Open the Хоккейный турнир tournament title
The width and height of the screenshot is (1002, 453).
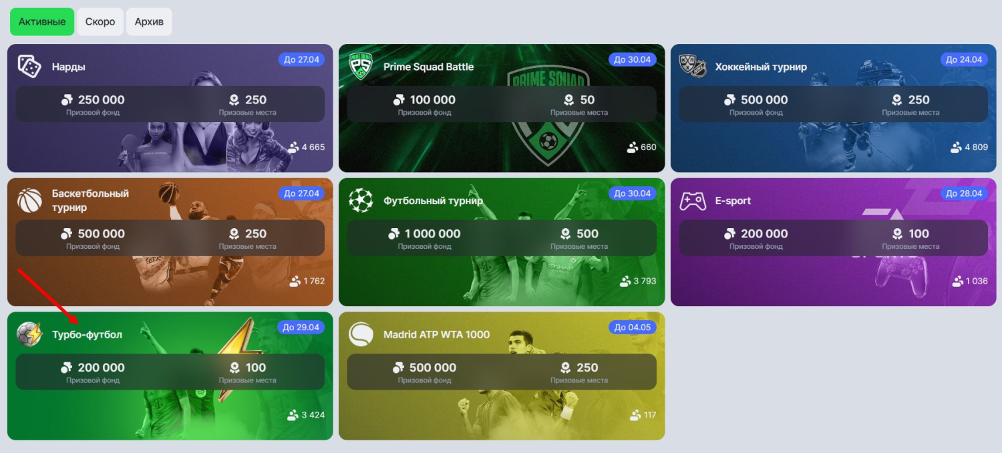pos(761,67)
